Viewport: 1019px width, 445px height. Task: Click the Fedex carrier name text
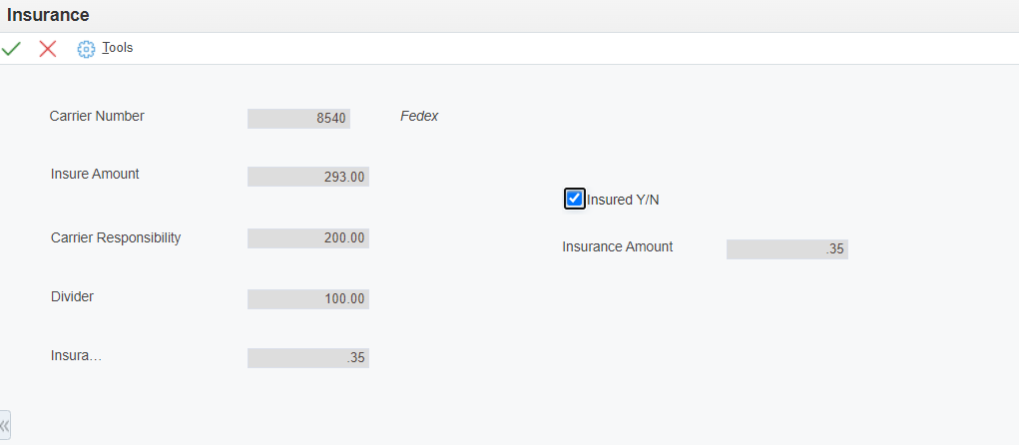pos(419,117)
